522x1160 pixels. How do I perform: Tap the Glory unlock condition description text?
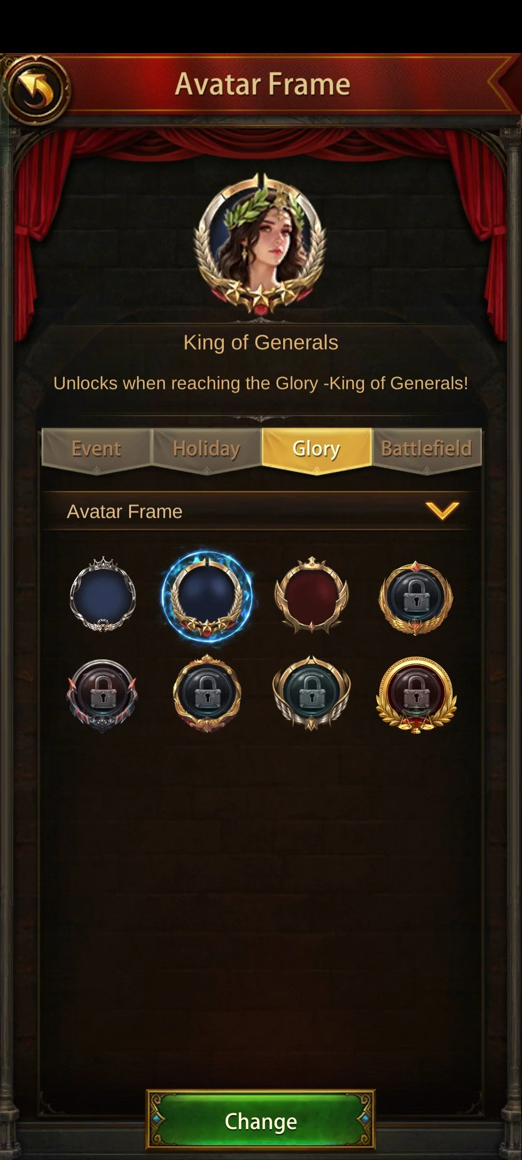point(261,383)
